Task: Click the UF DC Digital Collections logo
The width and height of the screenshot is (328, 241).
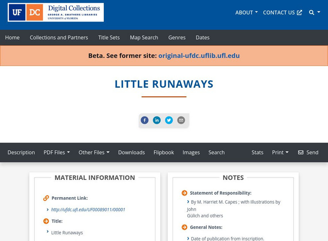Action: click(x=55, y=12)
